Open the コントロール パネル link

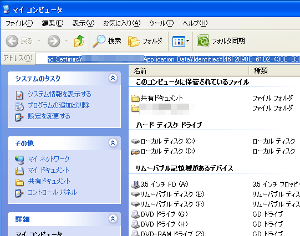click(52, 192)
